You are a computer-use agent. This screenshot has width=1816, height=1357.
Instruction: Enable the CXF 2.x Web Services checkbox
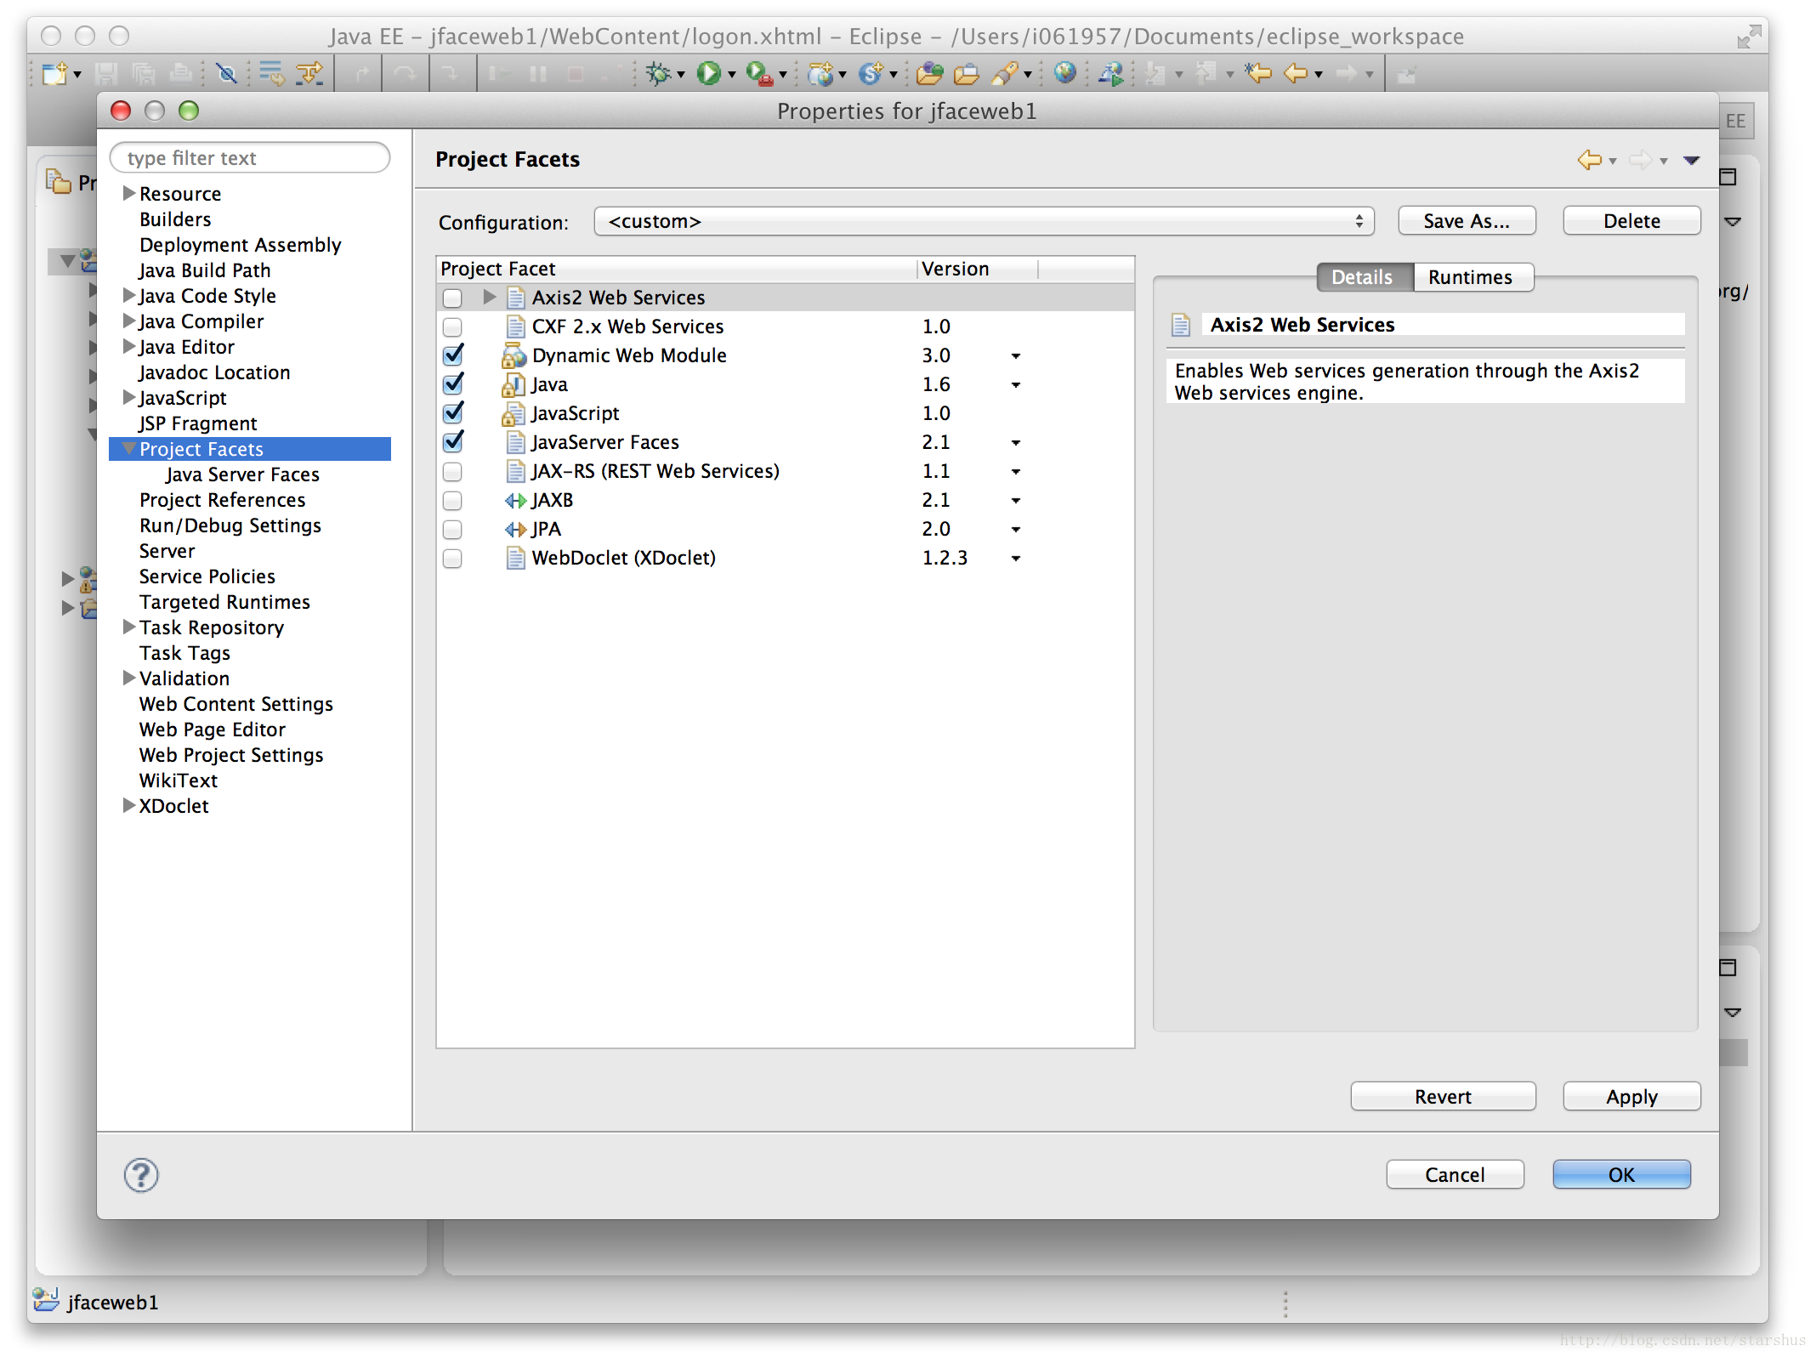[x=452, y=326]
